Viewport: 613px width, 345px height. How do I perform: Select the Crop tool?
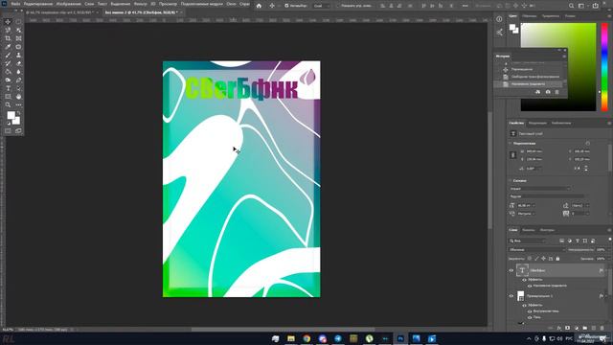click(8, 38)
